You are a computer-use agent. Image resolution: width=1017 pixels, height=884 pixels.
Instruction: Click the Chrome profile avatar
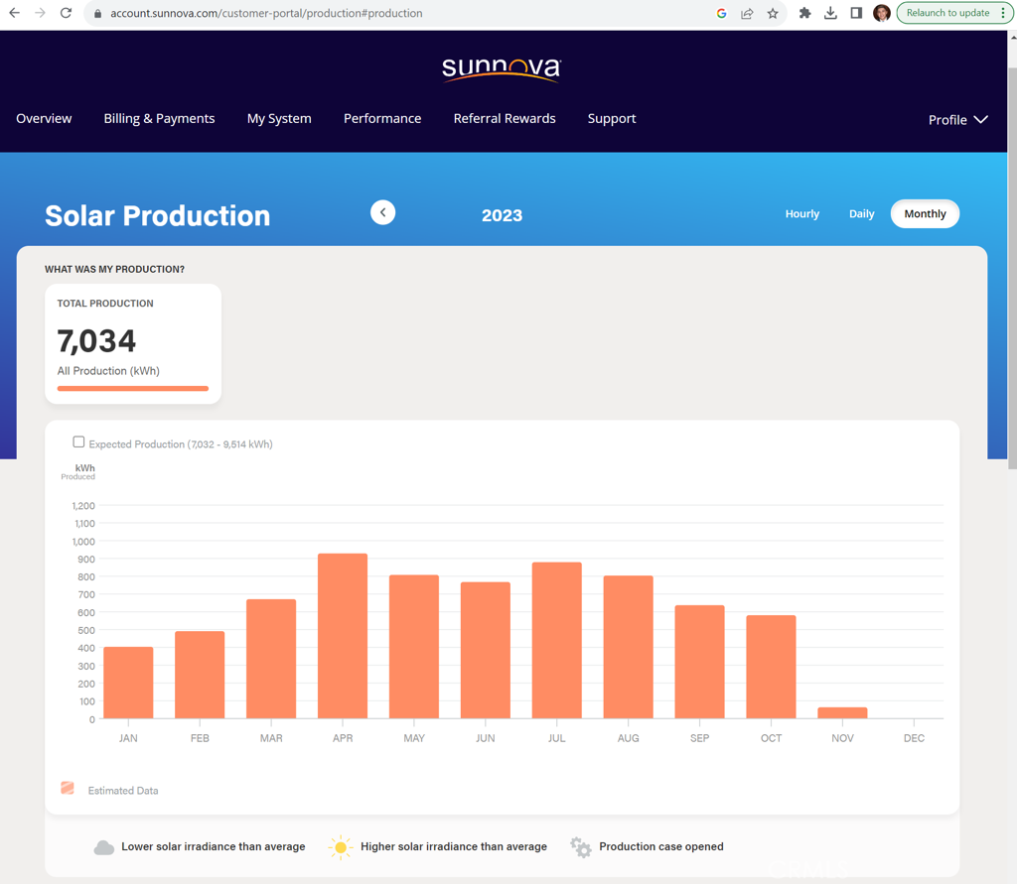pos(881,13)
